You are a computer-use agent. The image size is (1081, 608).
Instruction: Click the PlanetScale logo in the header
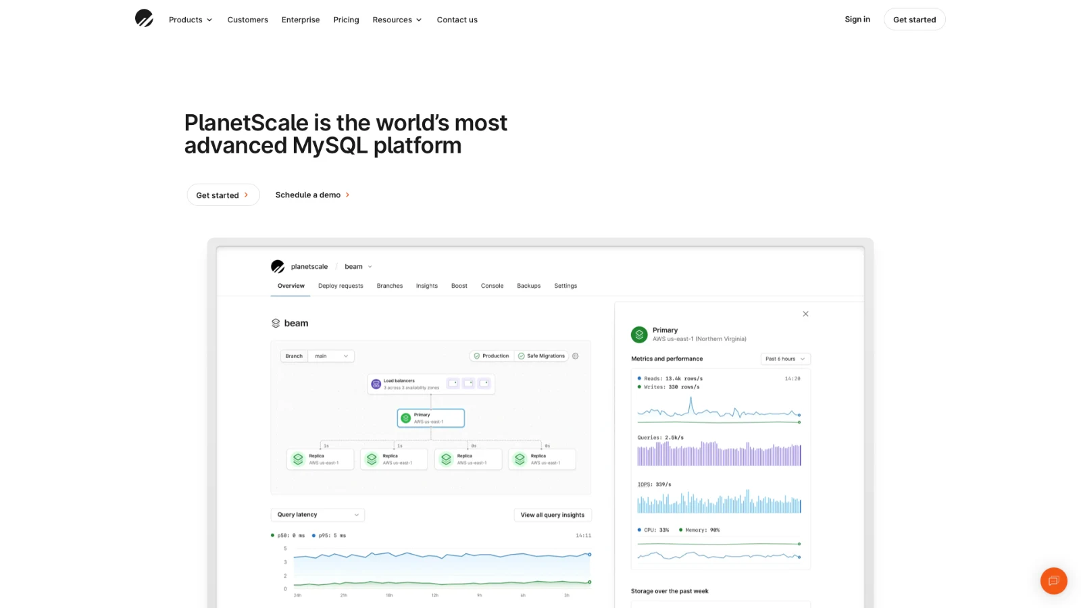tap(144, 18)
